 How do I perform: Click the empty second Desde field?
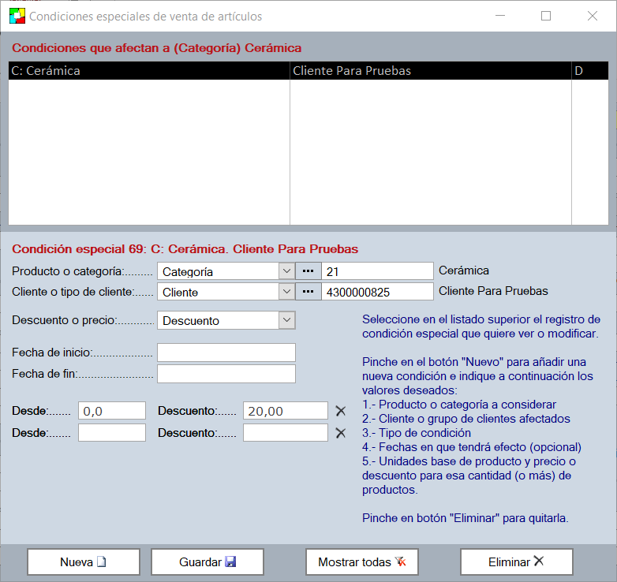111,433
